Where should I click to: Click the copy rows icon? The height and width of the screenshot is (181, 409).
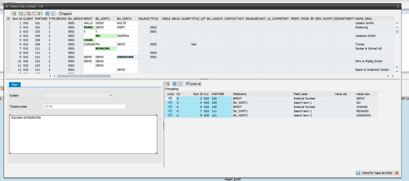(x=34, y=14)
